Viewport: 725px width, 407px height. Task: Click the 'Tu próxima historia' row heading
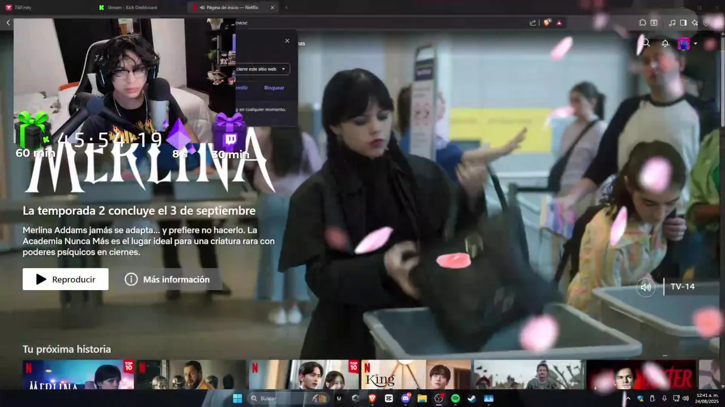67,349
